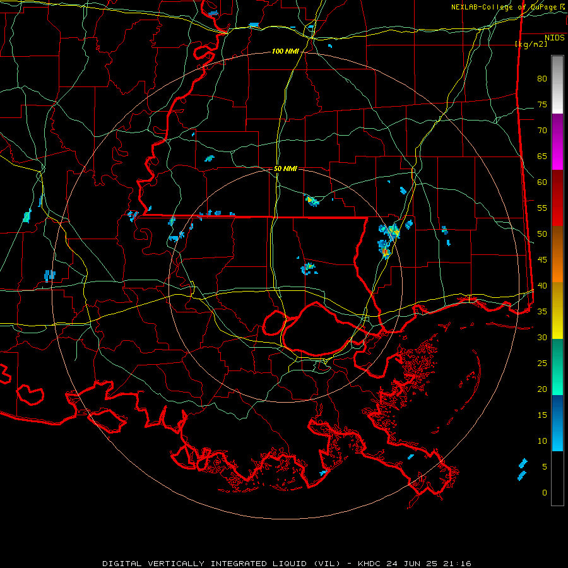Click the DIGITAL VERTICALLY INTEGRATED LIQUID (VIL) title
Viewport: 568px width, 568px height.
(x=221, y=564)
